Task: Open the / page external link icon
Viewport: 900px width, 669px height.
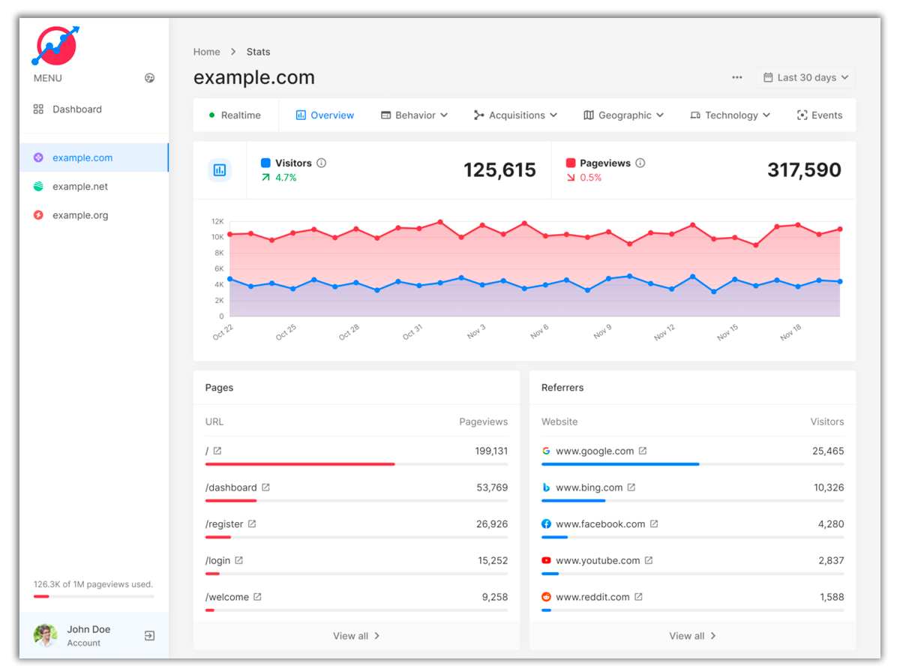Action: point(217,451)
